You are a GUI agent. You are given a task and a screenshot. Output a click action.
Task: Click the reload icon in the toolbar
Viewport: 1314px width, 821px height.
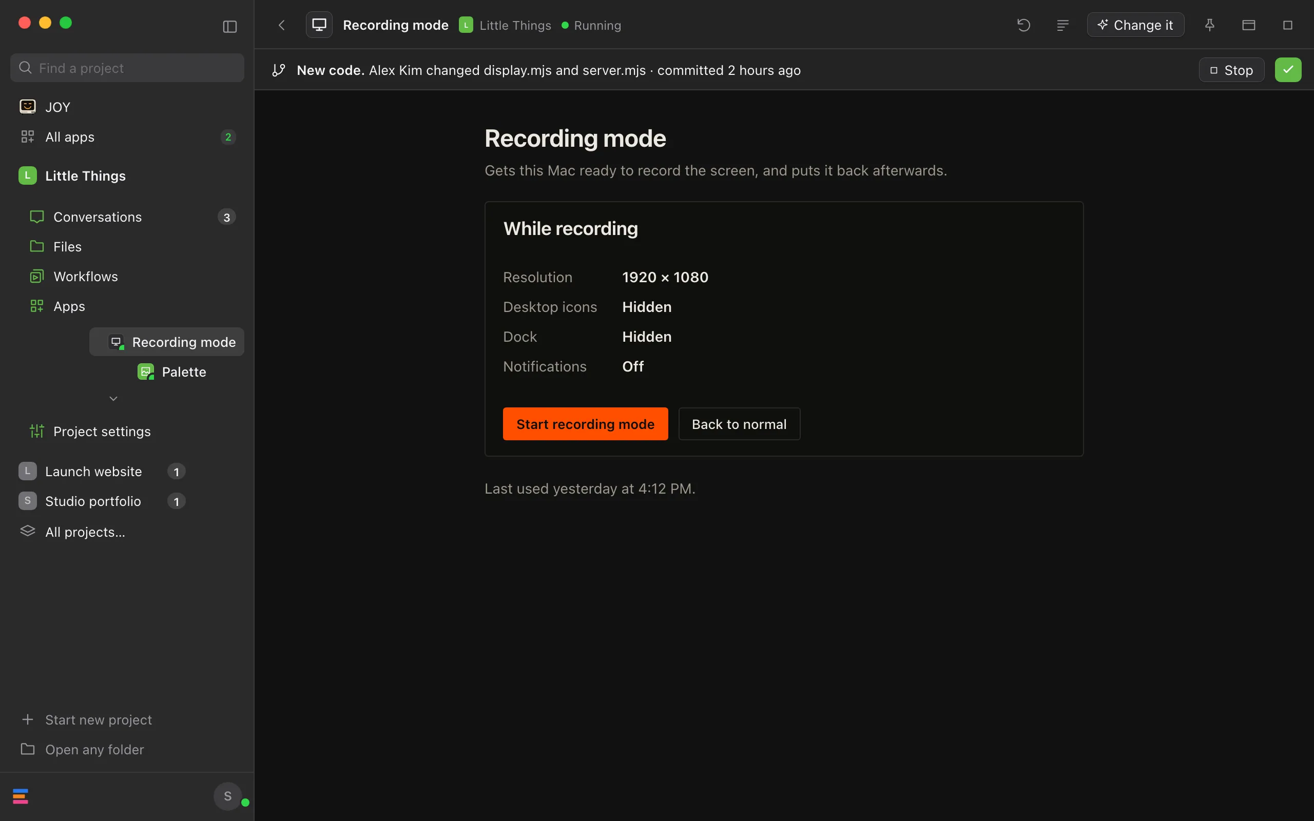(x=1023, y=25)
